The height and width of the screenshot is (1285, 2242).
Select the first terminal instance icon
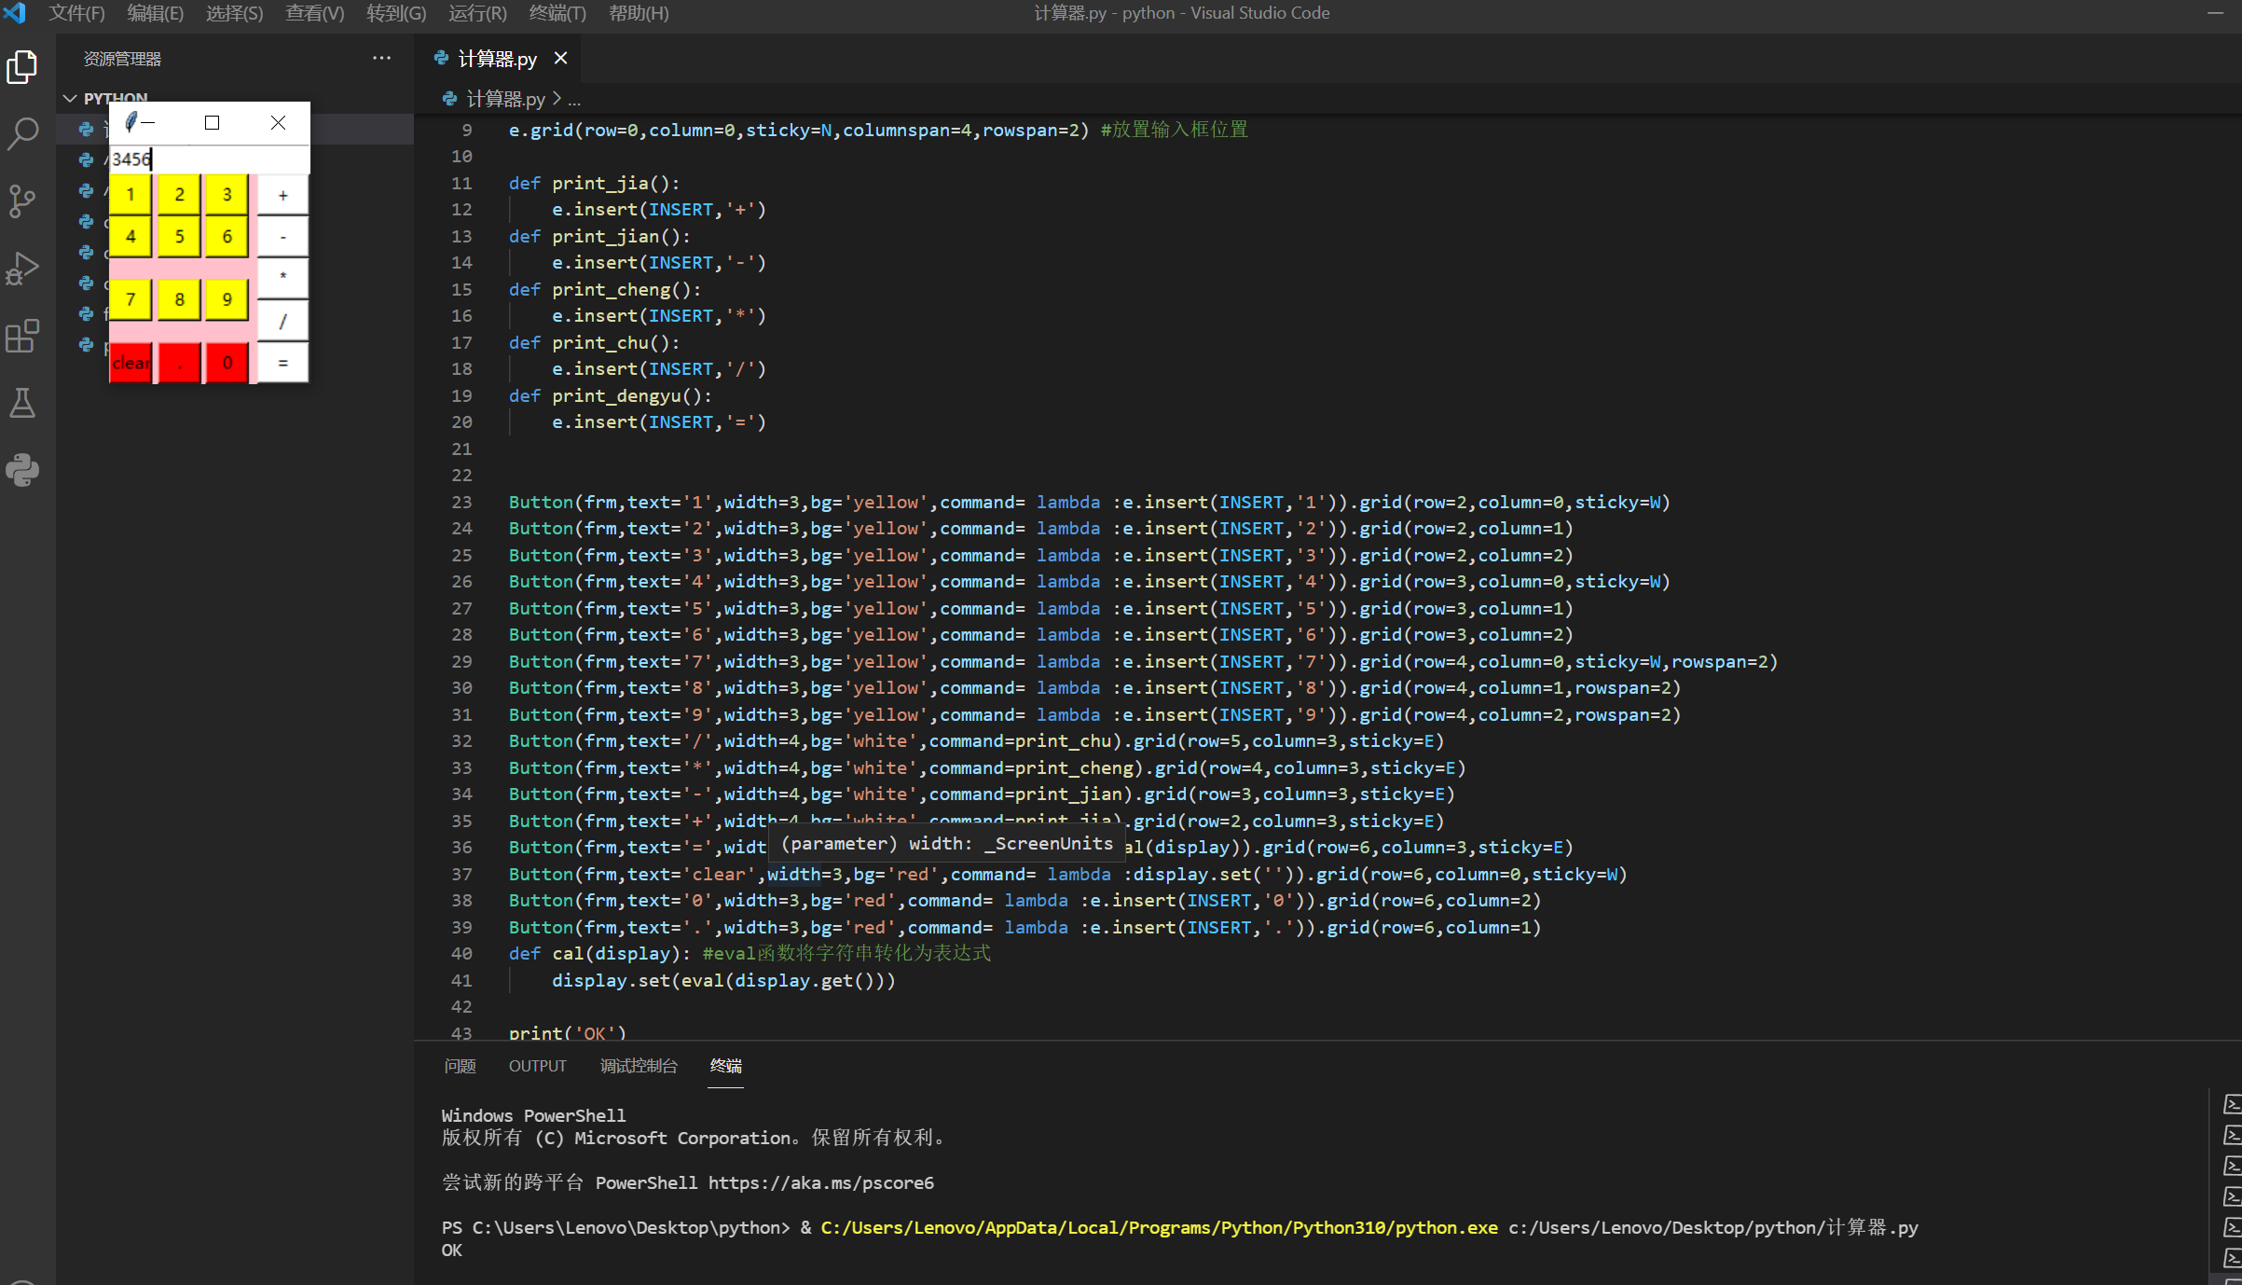pos(2231,1105)
